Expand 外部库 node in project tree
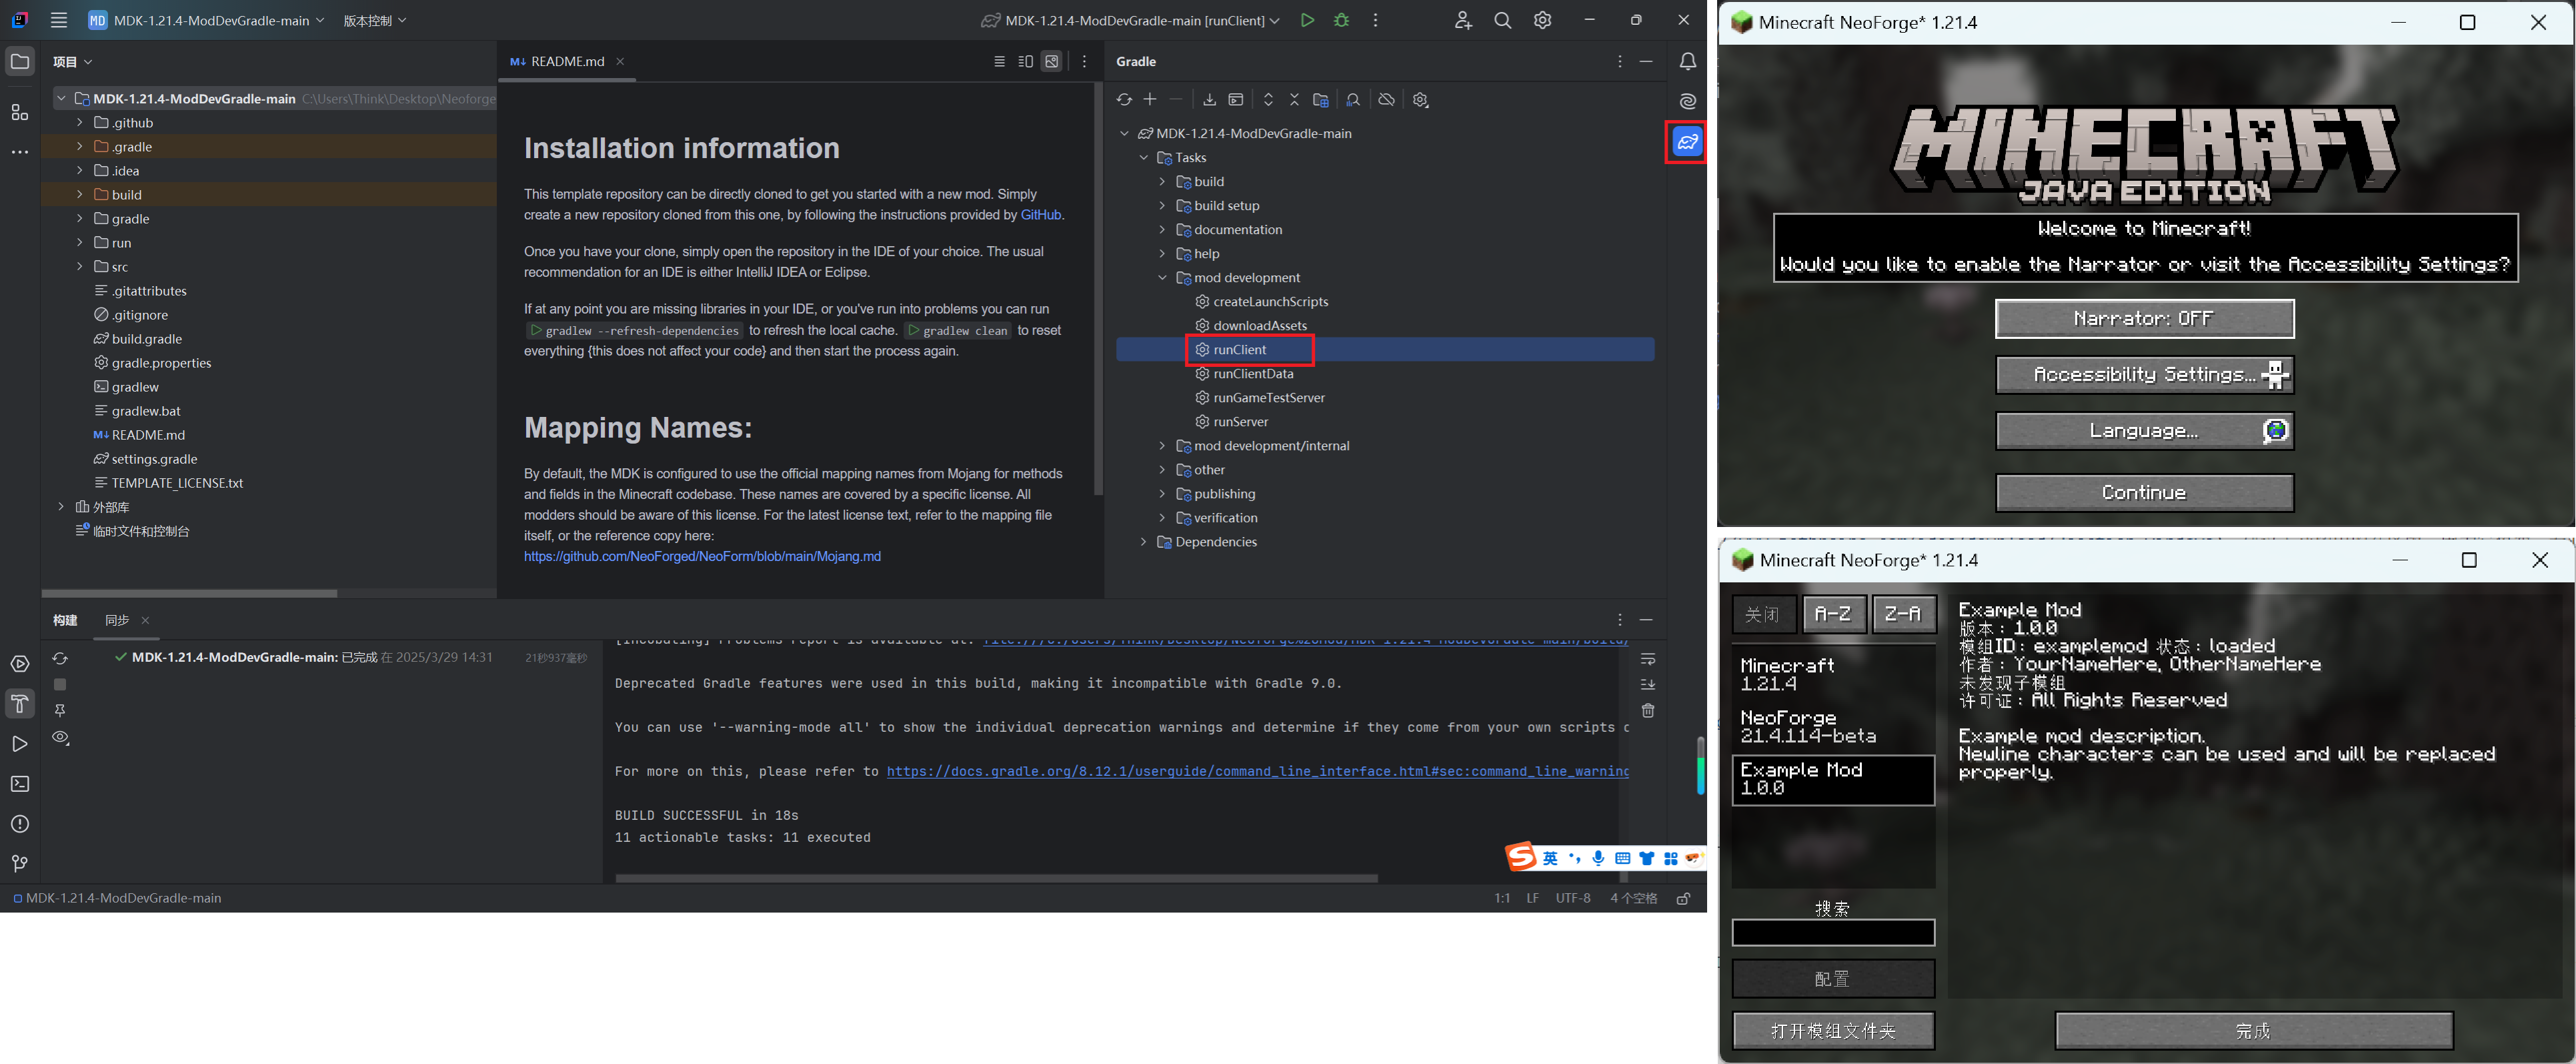The height and width of the screenshot is (1064, 2576). [61, 506]
